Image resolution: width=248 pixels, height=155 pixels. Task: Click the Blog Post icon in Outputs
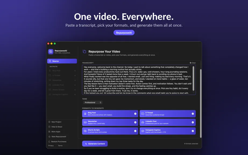coord(50,71)
